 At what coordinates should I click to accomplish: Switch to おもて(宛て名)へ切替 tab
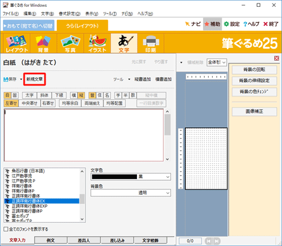[x=29, y=26]
